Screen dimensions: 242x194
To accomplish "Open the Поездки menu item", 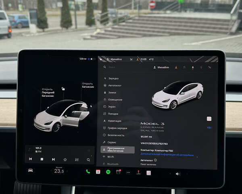I will (111, 114).
